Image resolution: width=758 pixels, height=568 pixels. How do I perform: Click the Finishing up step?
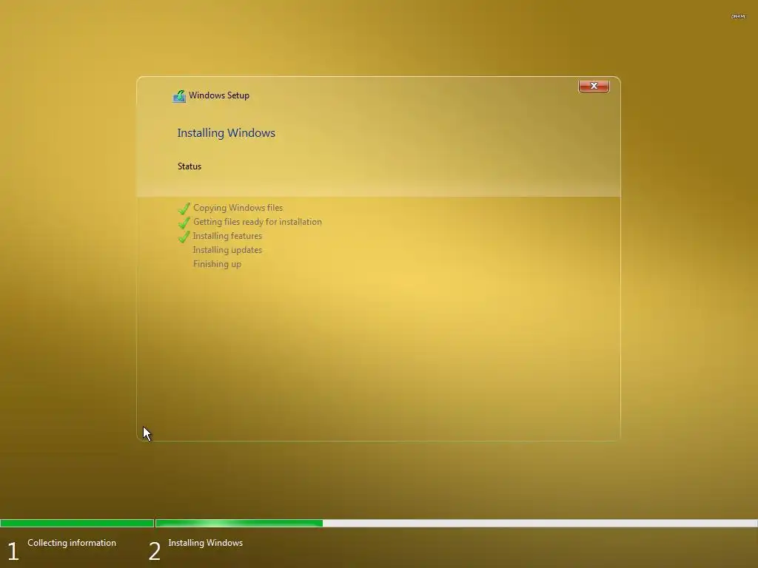[x=217, y=264]
